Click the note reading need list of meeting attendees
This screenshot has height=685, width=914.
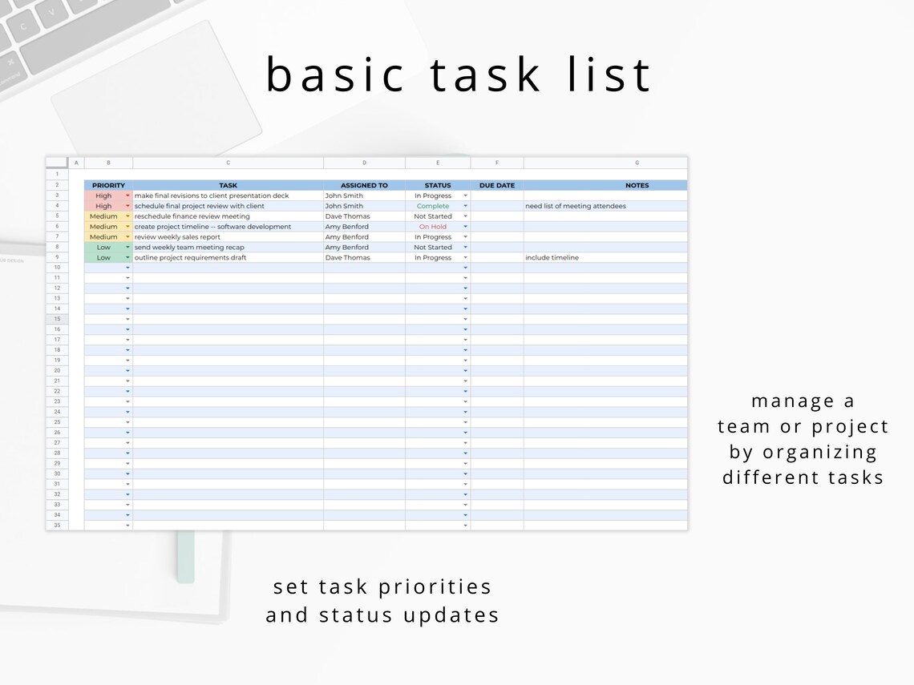(575, 206)
